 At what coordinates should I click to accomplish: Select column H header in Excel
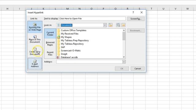coord(7,9)
